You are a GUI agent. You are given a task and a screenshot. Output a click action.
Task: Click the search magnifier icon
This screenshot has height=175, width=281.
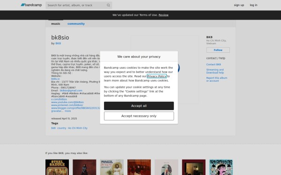click(108, 5)
